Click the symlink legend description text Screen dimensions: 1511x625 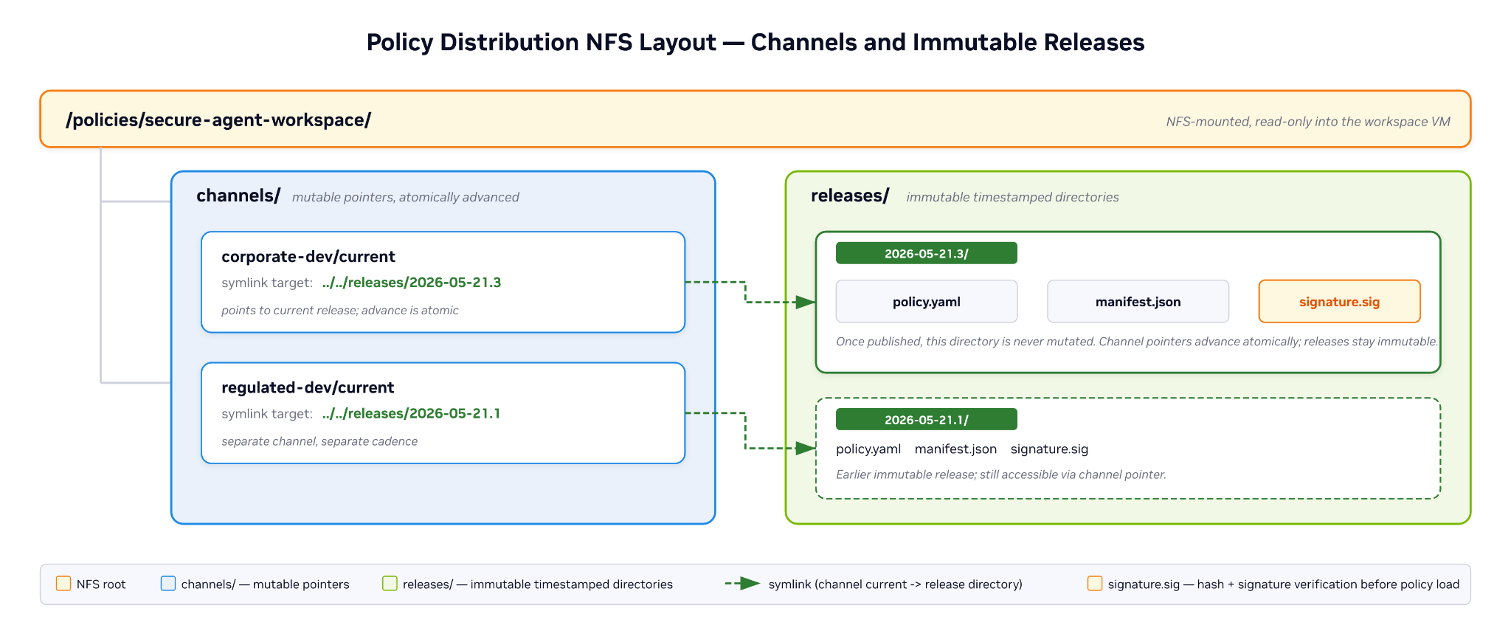pos(896,584)
